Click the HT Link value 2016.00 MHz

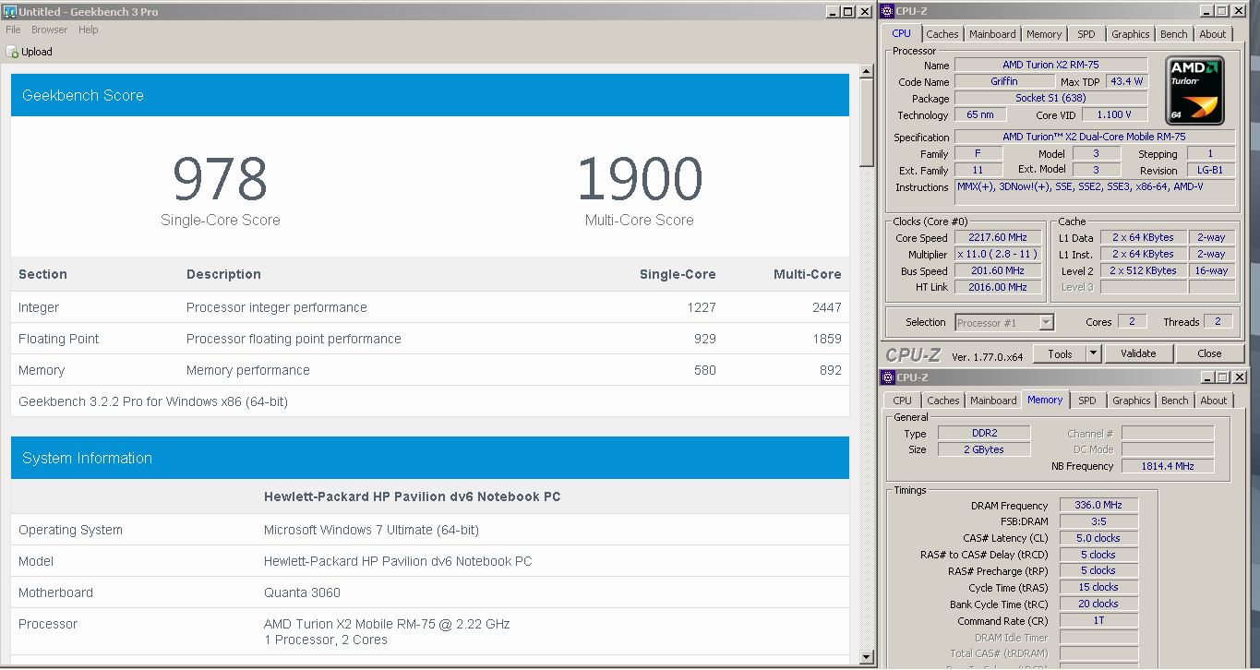click(998, 287)
